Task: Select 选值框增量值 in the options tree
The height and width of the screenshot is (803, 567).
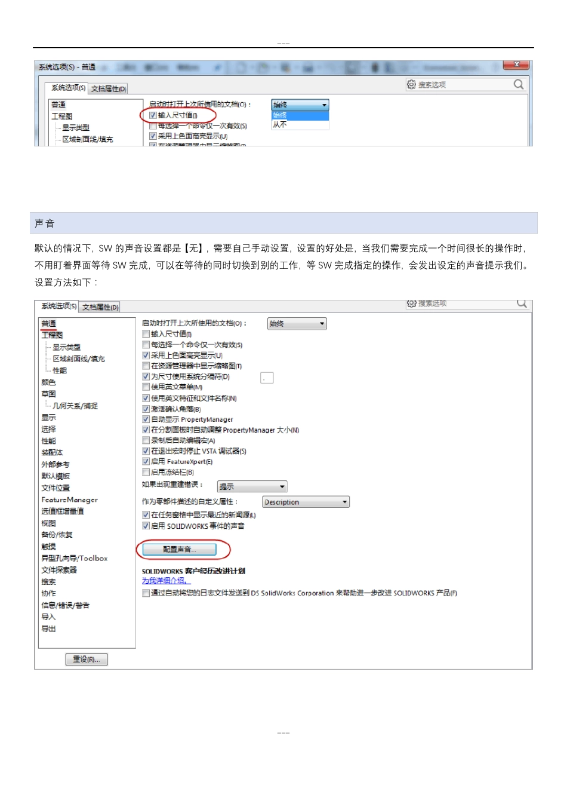Action: tap(63, 511)
